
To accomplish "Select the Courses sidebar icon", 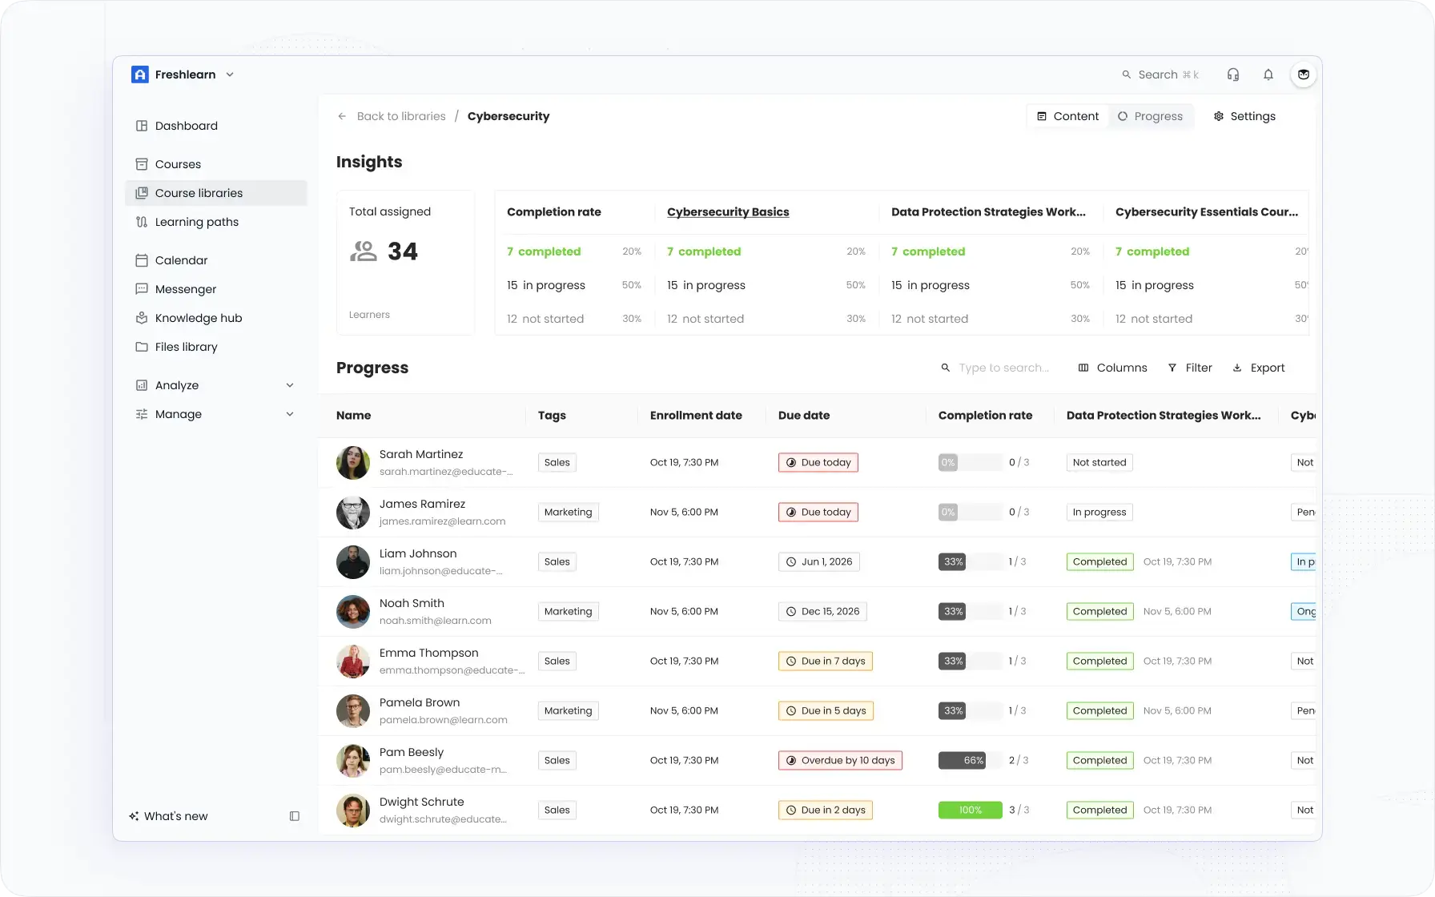I will [x=141, y=164].
